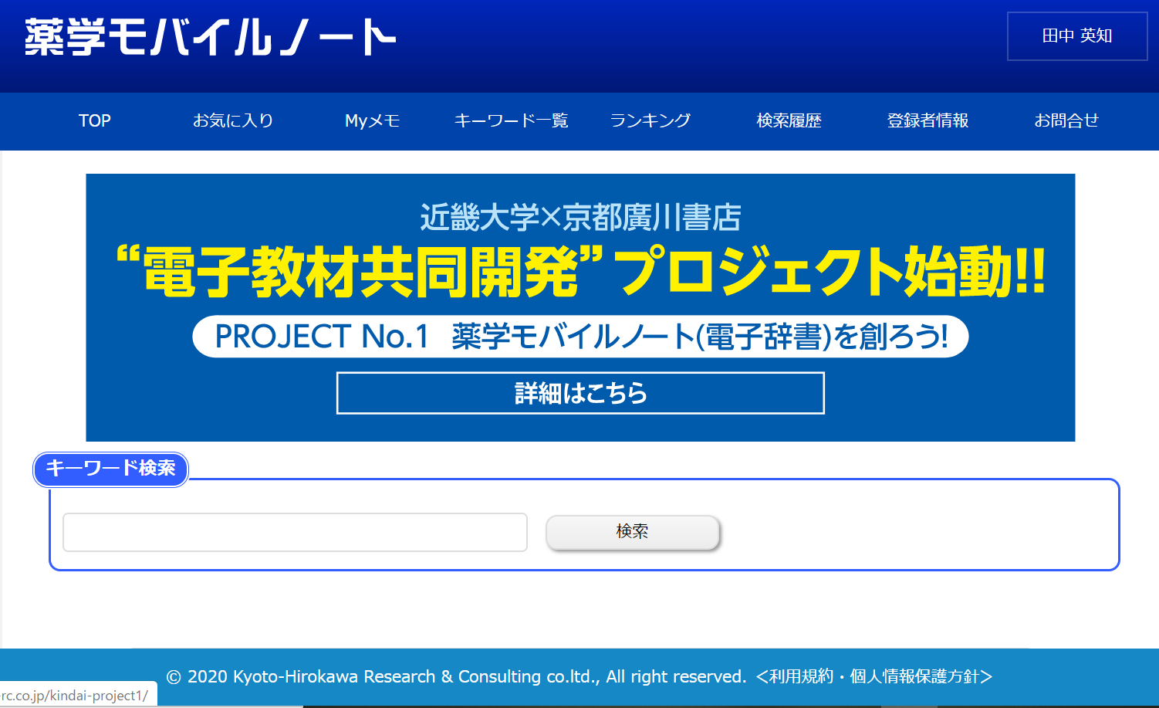Click the キーワード検索 section label
Viewport: 1159px width, 708px height.
[x=110, y=469]
